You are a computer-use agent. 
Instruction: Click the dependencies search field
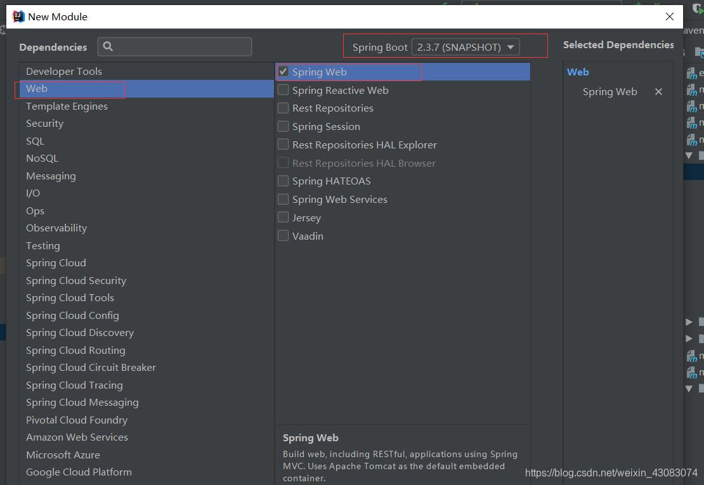[x=174, y=47]
